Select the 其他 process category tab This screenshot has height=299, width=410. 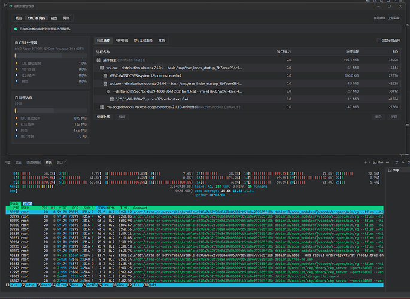coord(162,41)
